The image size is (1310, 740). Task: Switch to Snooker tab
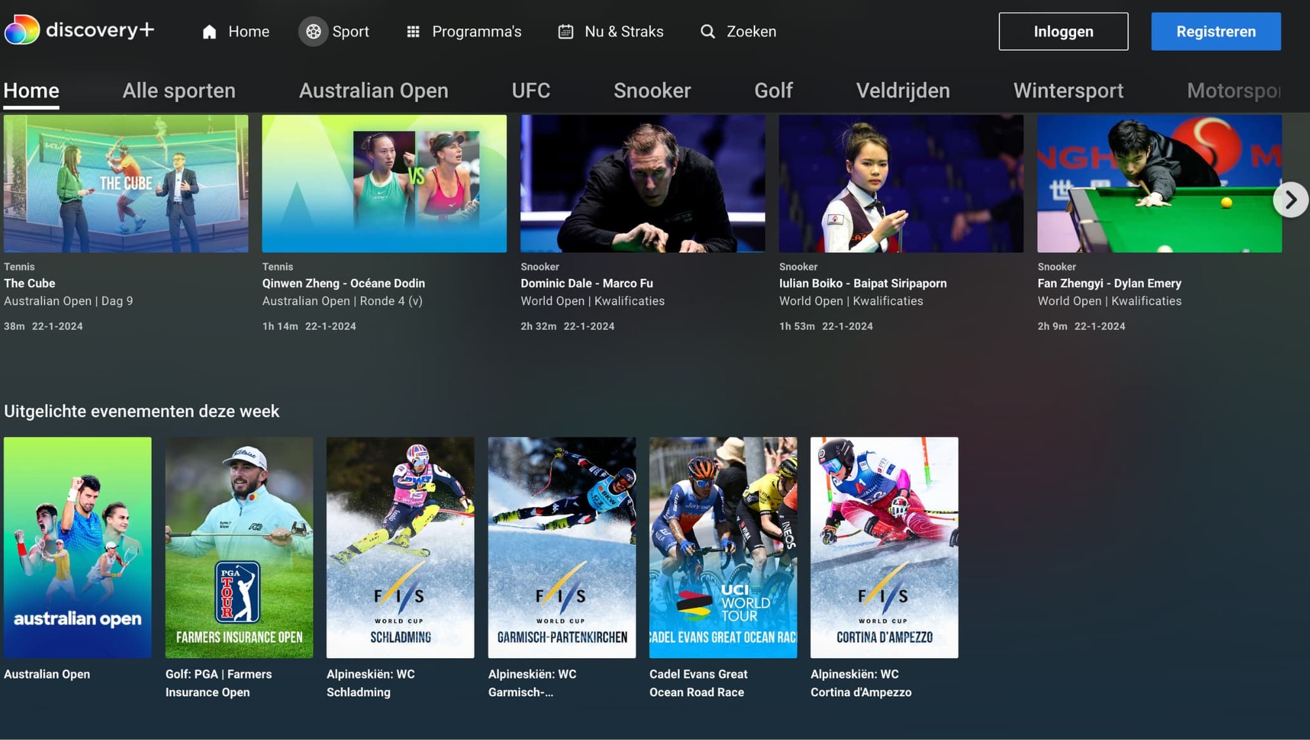652,91
